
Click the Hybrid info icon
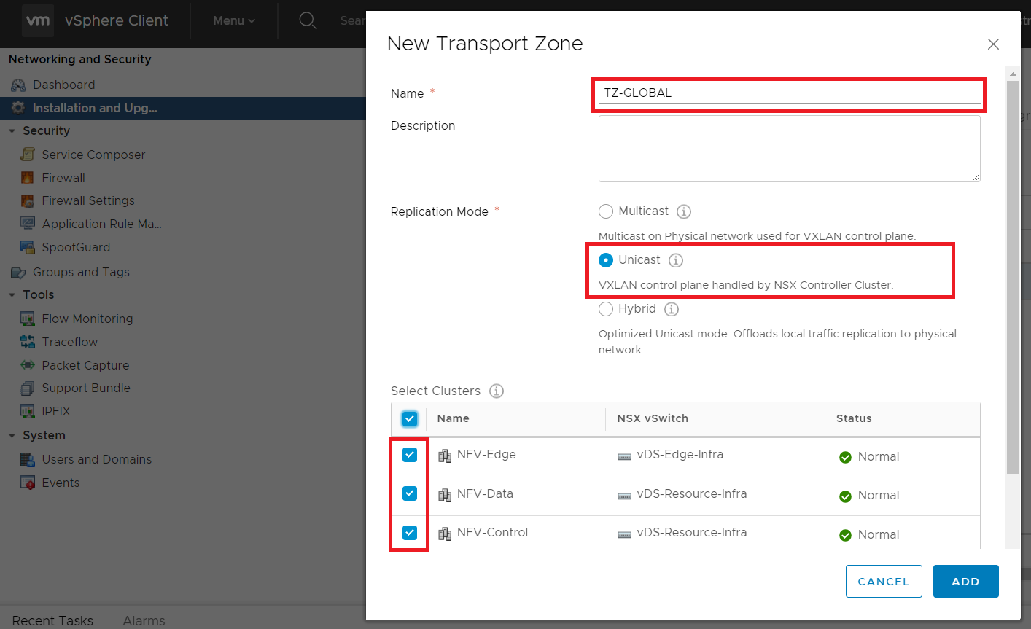click(x=672, y=309)
